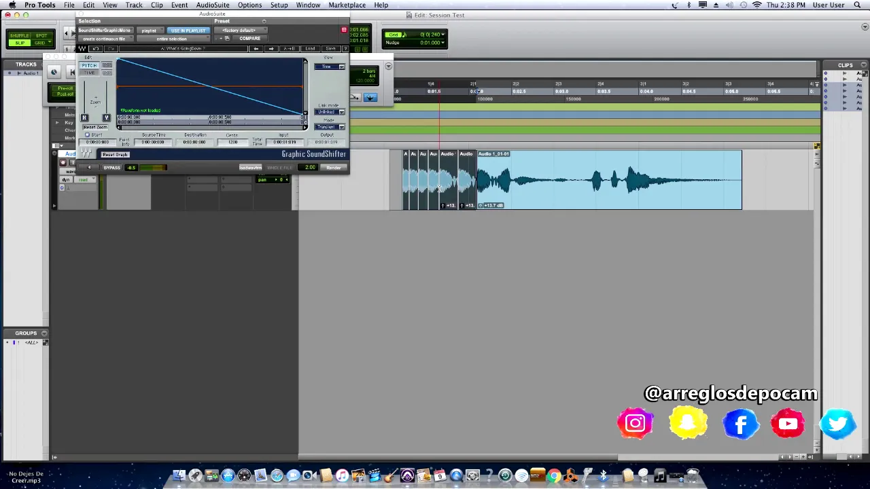This screenshot has height=489, width=870.
Task: Open GarageBand from the dock
Action: tap(391, 475)
